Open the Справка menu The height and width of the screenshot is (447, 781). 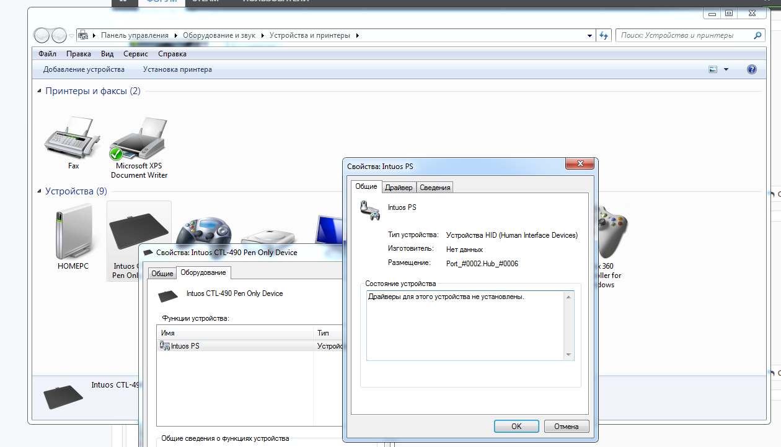(x=172, y=54)
